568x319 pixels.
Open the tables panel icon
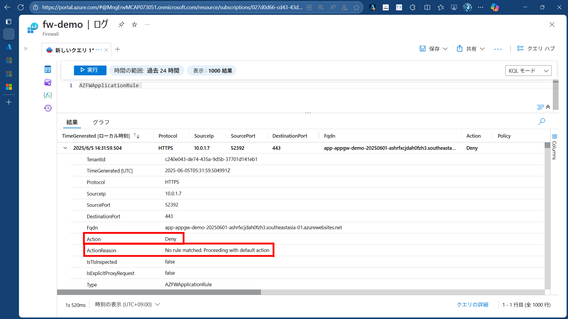pos(48,69)
